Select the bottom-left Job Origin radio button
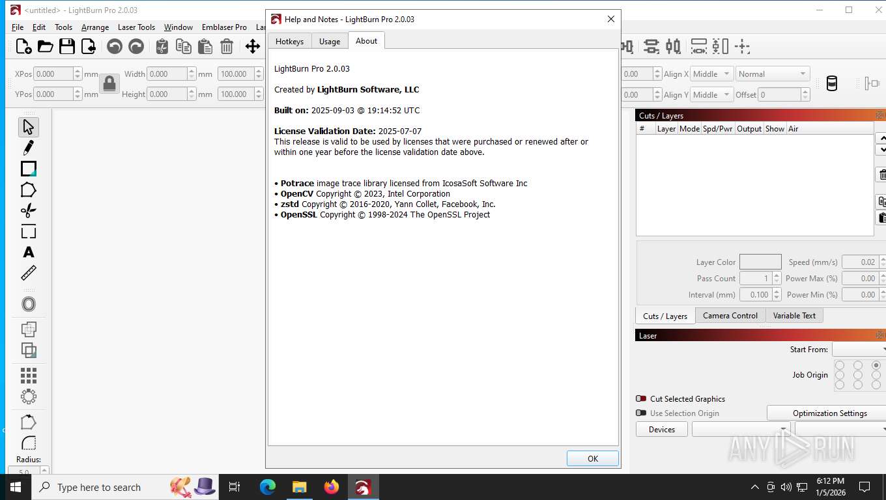886x500 pixels. pyautogui.click(x=840, y=385)
